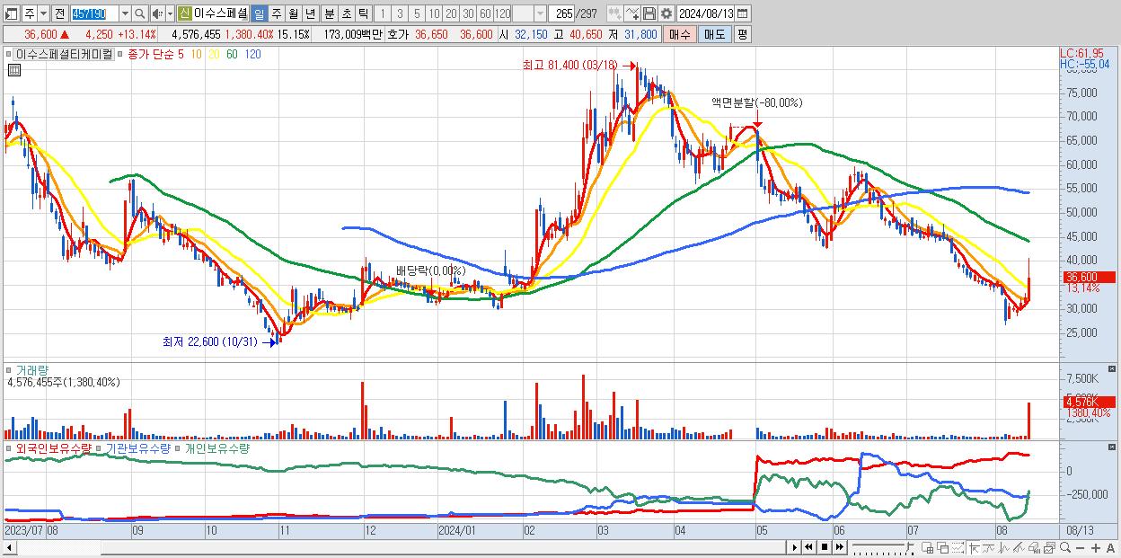Click the 이수스페셜티케미컬 chart legend label
The height and width of the screenshot is (558, 1121).
click(x=65, y=54)
